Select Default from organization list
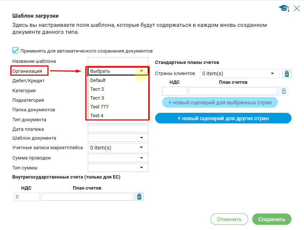The image size is (304, 230). pyautogui.click(x=98, y=80)
